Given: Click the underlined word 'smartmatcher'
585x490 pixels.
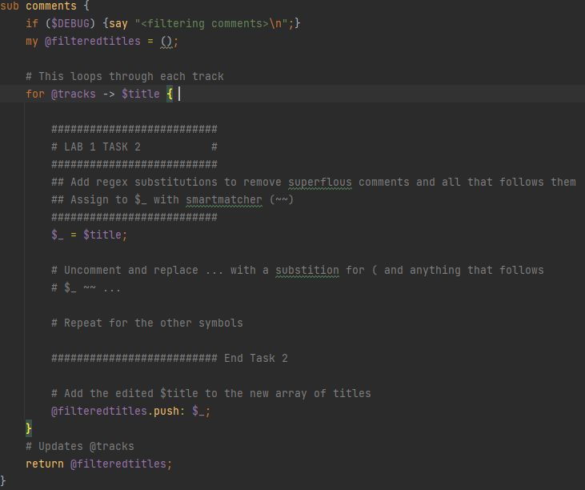Looking at the screenshot, I should (224, 199).
